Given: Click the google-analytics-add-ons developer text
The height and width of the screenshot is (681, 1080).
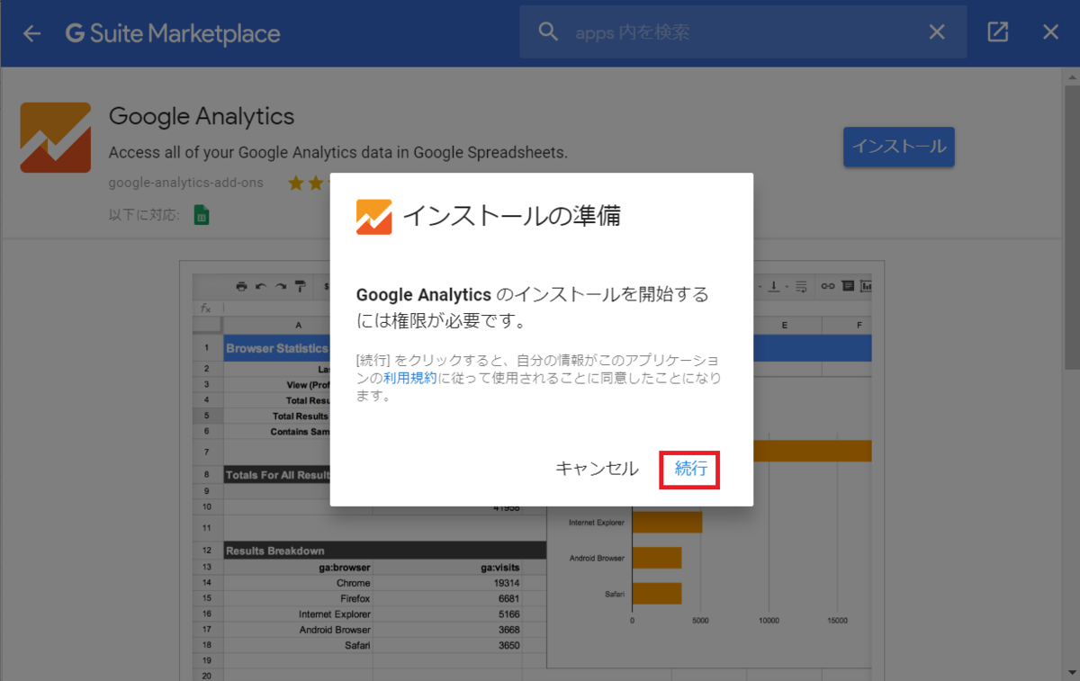Looking at the screenshot, I should point(185,183).
